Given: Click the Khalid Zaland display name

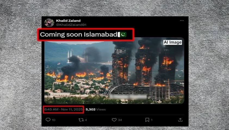Looking at the screenshot, I should [68, 21].
